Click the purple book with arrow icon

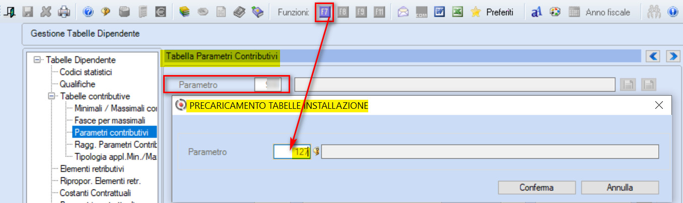(257, 11)
